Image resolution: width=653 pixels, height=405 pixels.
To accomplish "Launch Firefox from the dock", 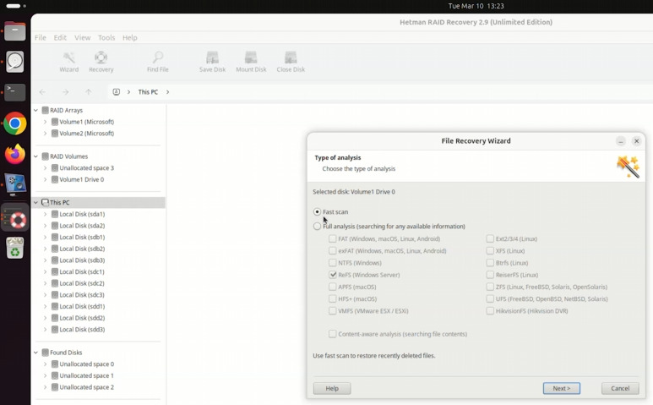I will (15, 154).
